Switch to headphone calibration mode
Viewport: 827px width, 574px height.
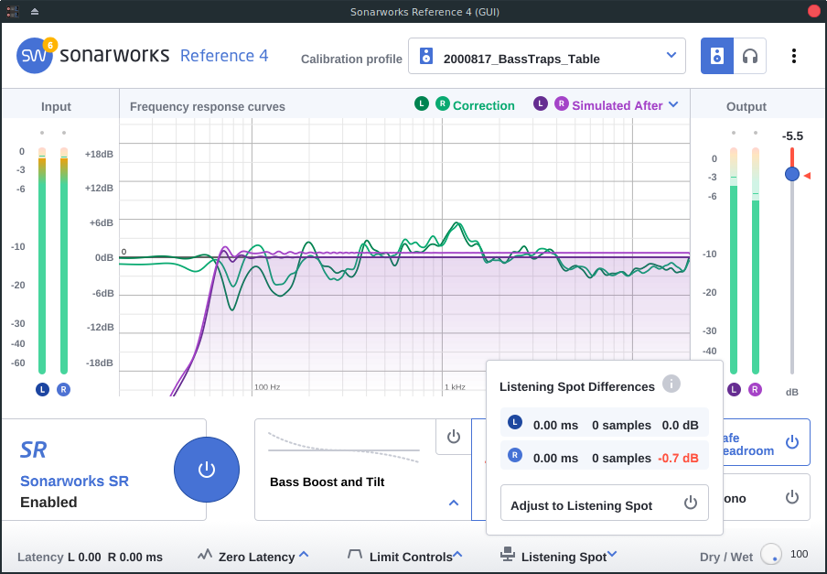coord(749,56)
